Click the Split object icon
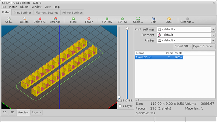Image resolution: width=217 pixels, height=122 pixels. (154, 19)
